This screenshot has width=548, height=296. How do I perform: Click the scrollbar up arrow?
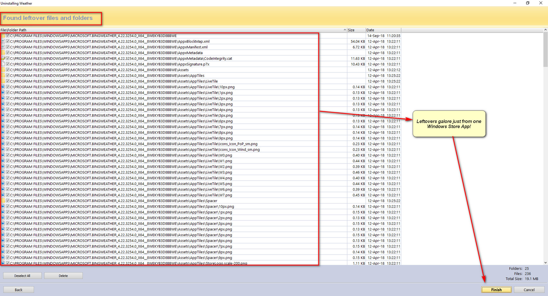coord(545,30)
